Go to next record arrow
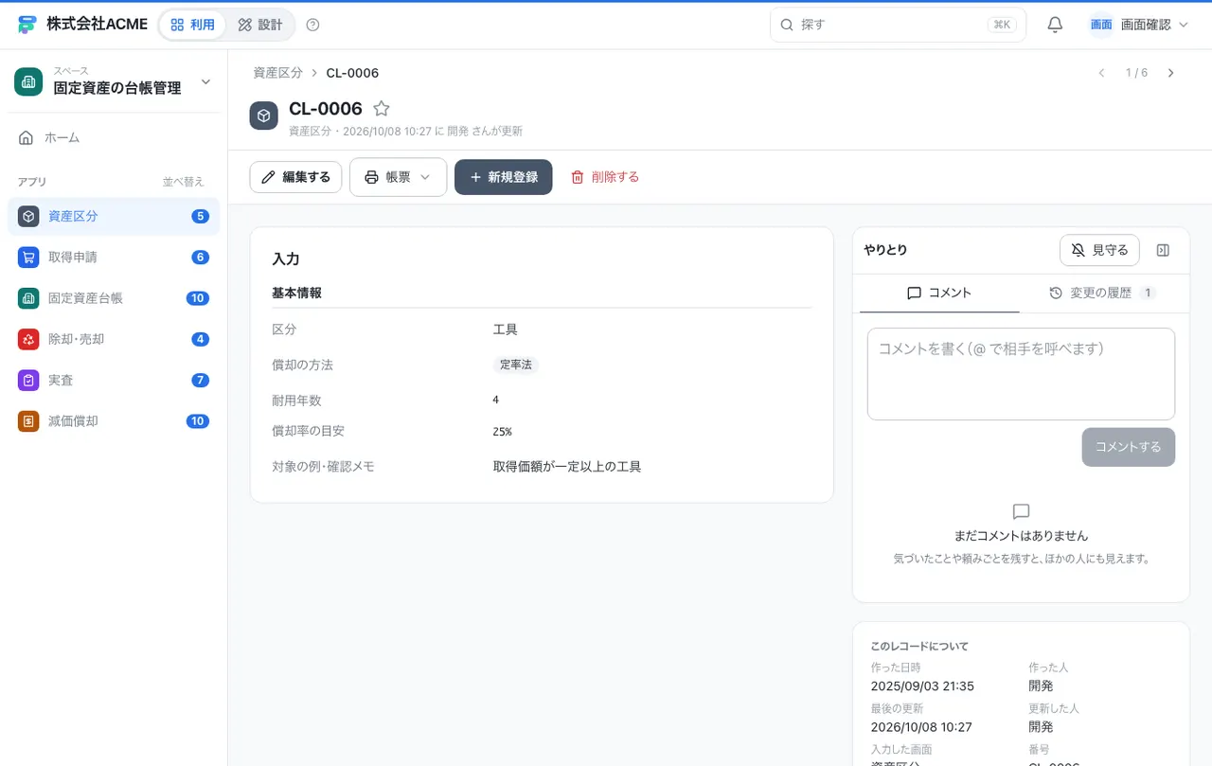The height and width of the screenshot is (766, 1212). (x=1171, y=73)
